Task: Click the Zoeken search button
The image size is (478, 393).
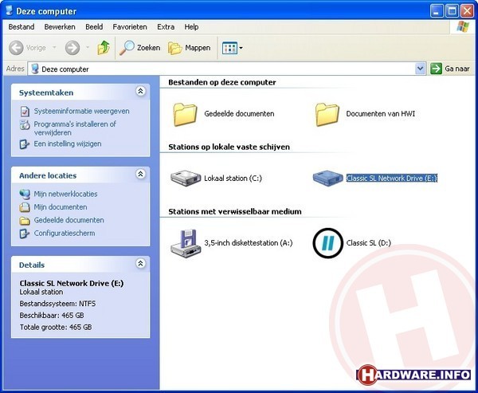Action: pos(139,48)
